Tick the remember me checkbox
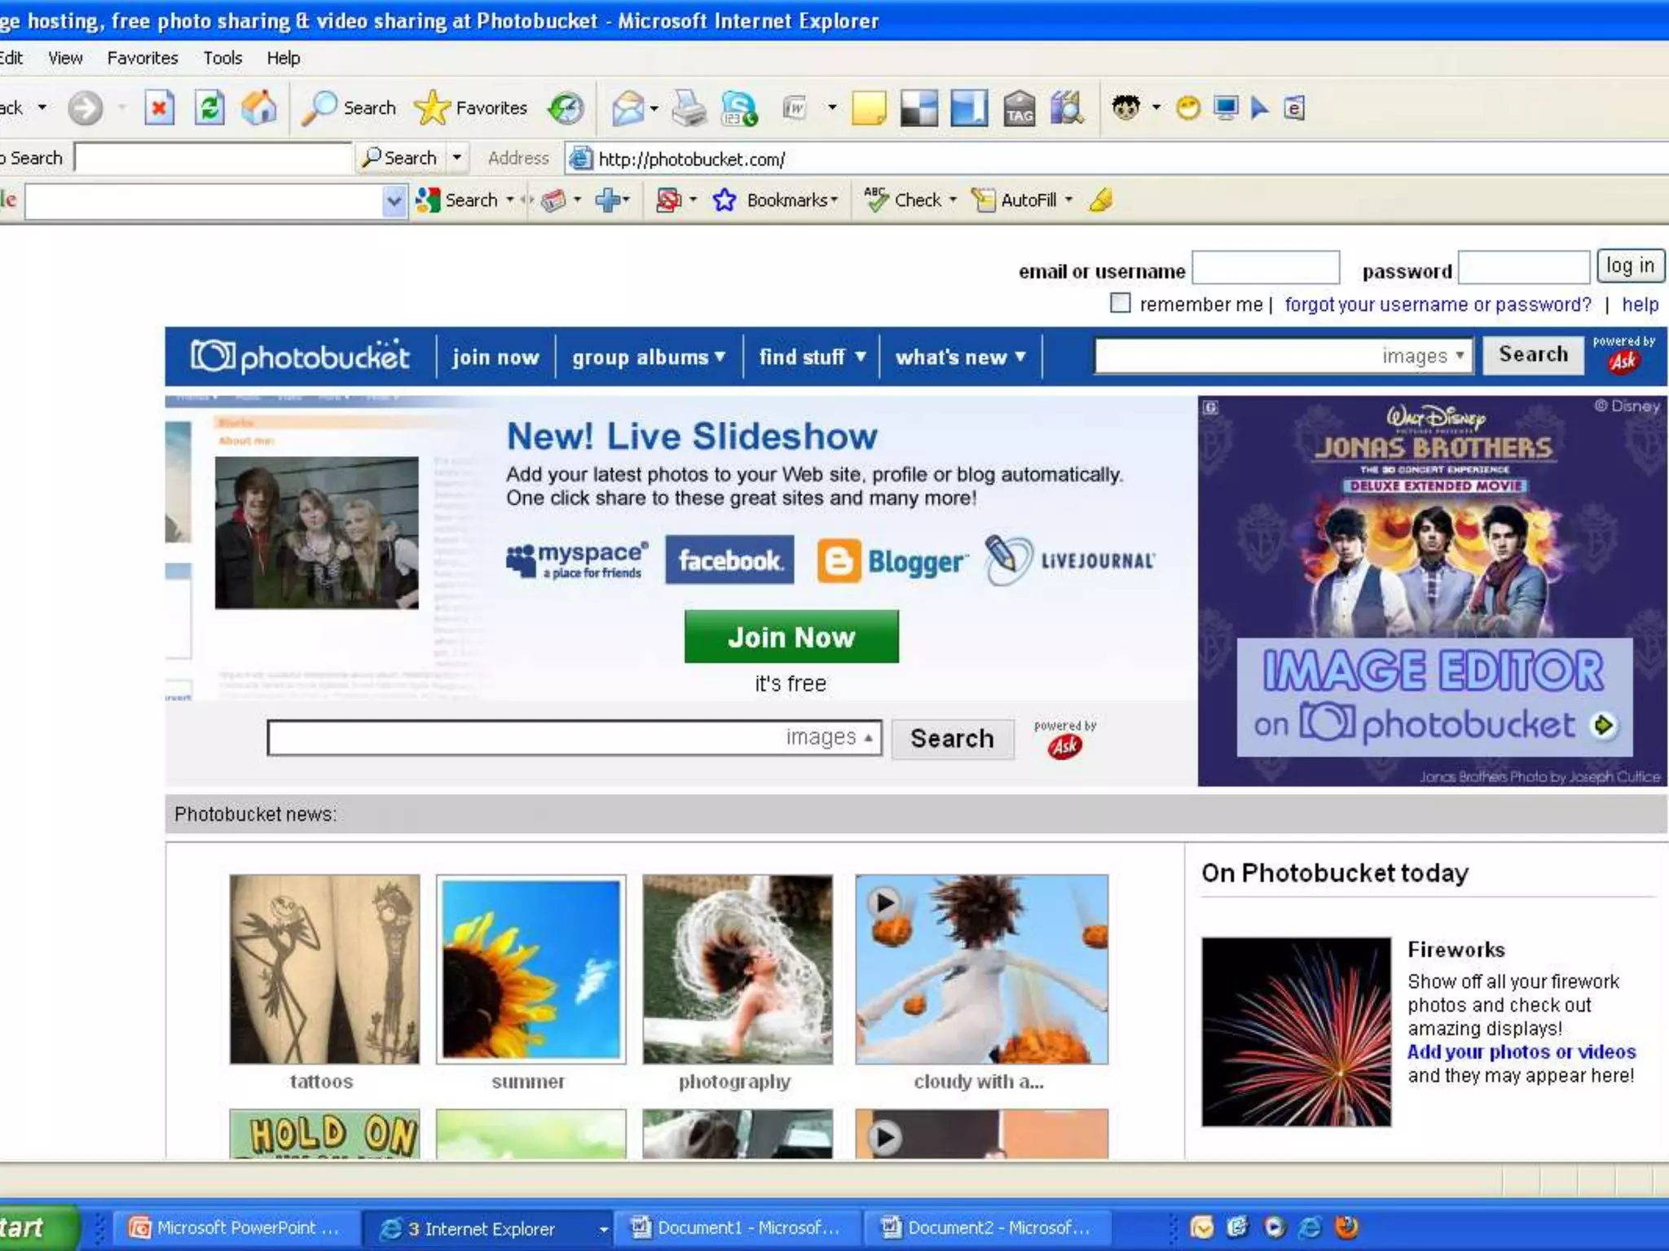This screenshot has width=1669, height=1251. [1121, 303]
